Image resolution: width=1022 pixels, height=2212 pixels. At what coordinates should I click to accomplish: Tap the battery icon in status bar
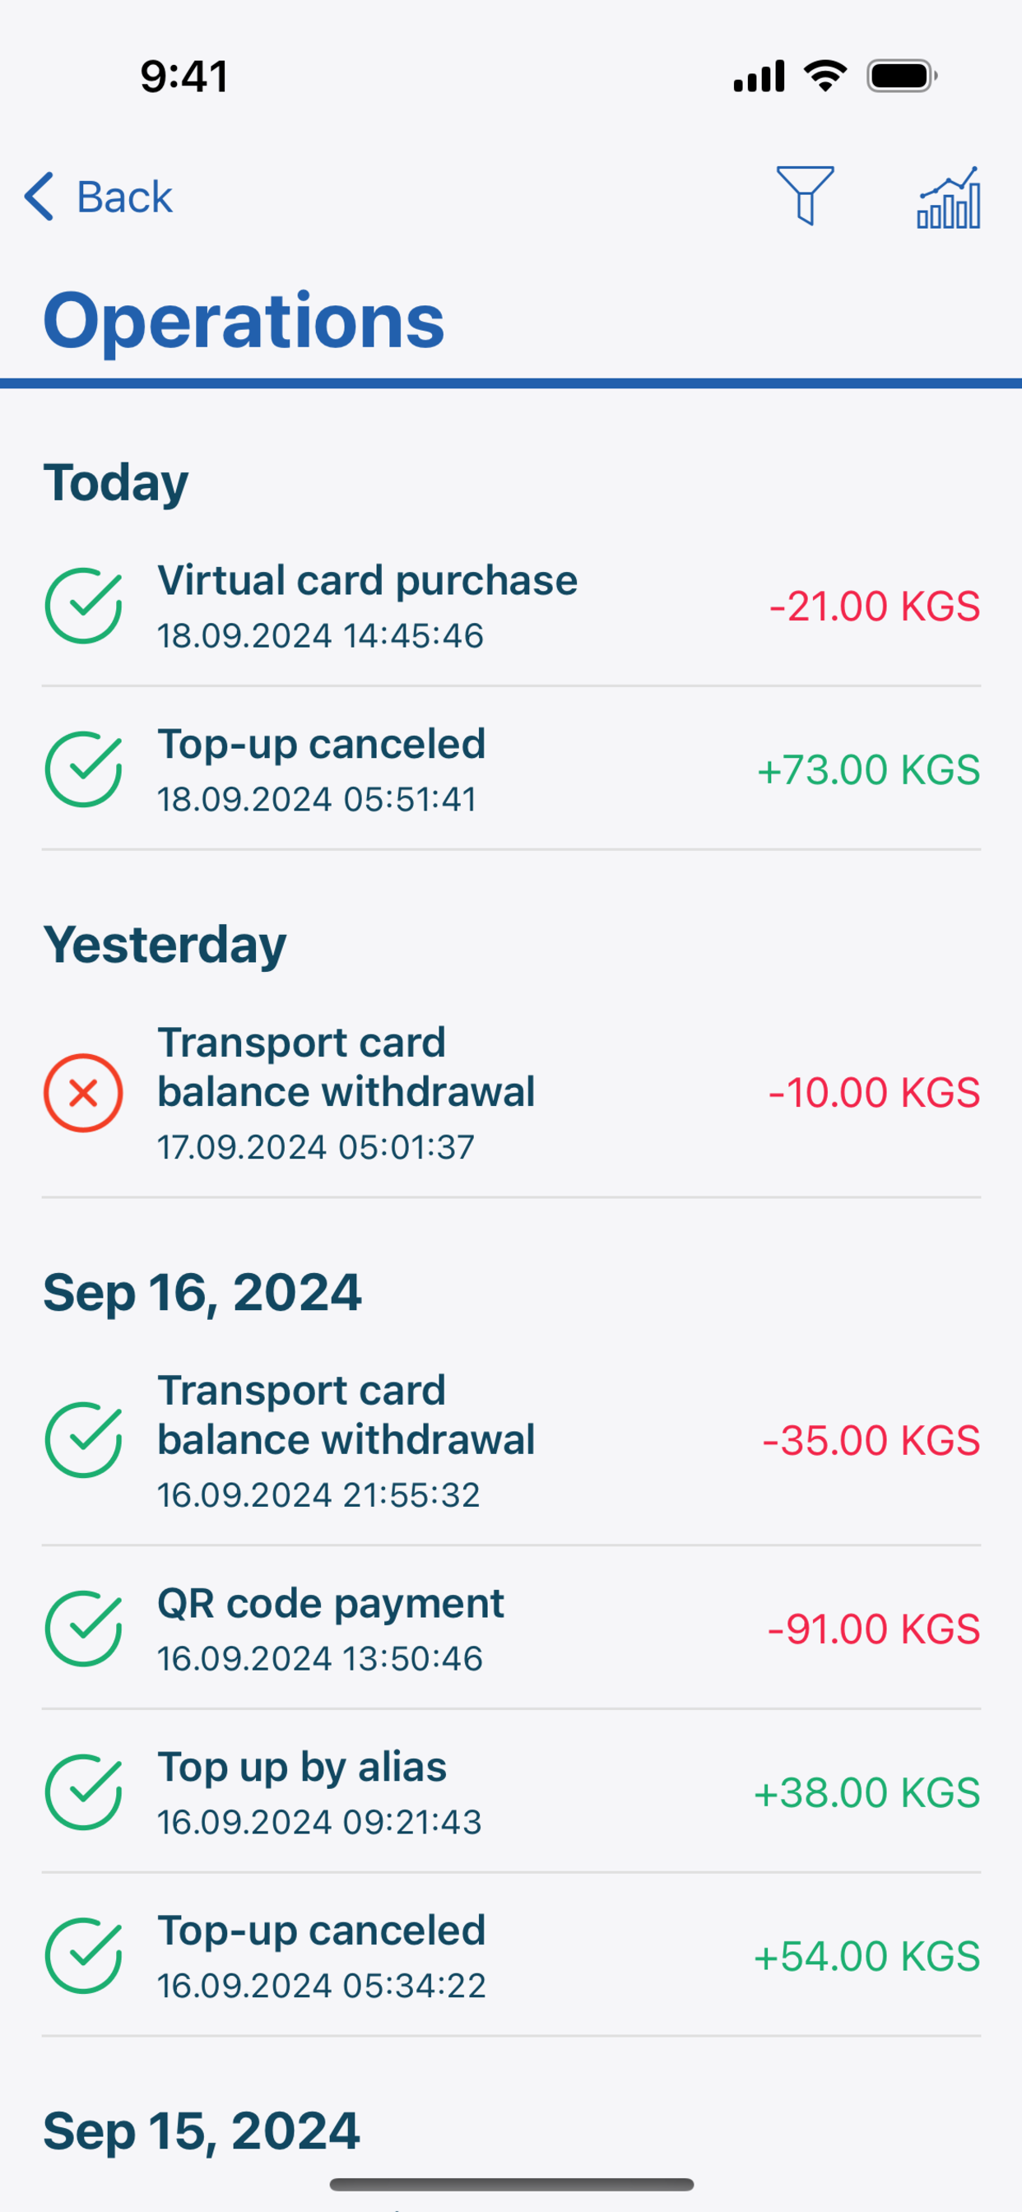click(x=902, y=77)
